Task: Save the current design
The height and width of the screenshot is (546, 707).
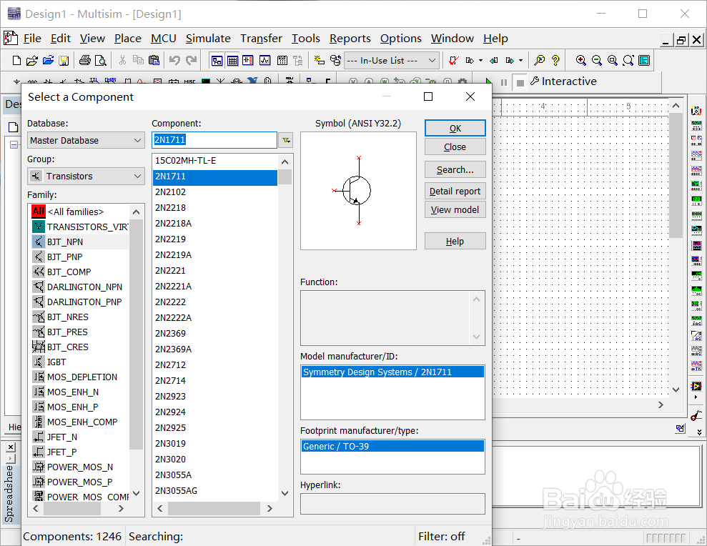Action: tap(64, 61)
